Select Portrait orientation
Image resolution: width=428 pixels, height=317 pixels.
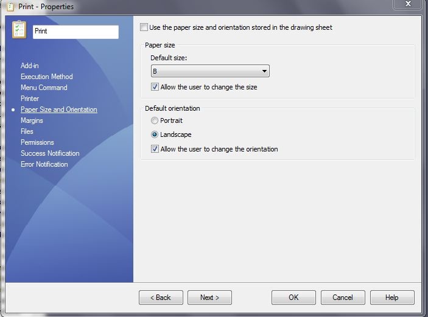[x=155, y=120]
